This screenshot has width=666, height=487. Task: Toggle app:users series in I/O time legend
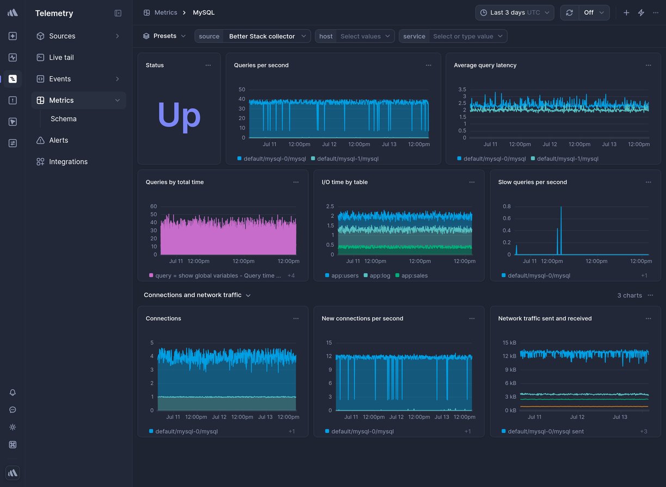coord(342,276)
